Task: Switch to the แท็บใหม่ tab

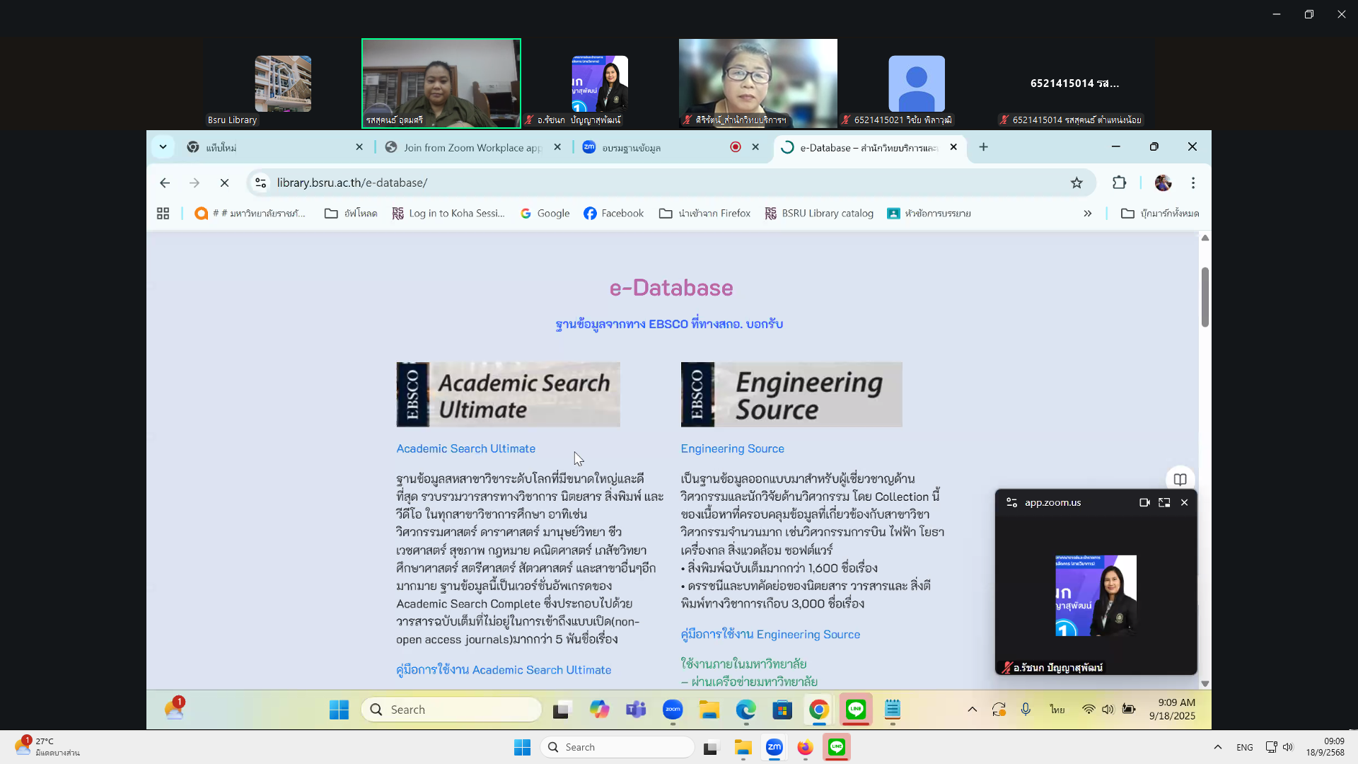Action: tap(274, 147)
